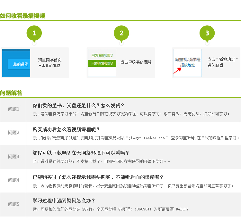Click the 点击"播放地址" instruction text
Screen dimensions: 241x221
(223, 59)
